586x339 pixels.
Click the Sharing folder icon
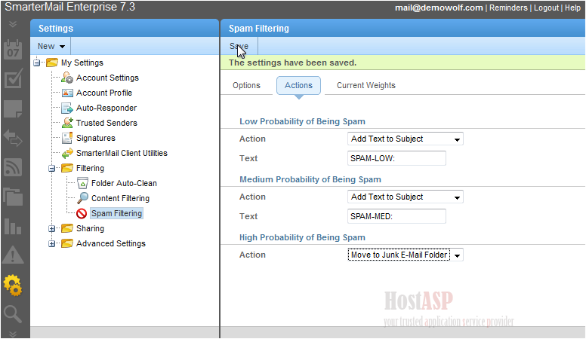click(x=67, y=228)
